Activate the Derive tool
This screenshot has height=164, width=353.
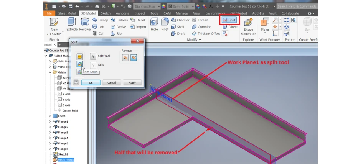point(119,27)
